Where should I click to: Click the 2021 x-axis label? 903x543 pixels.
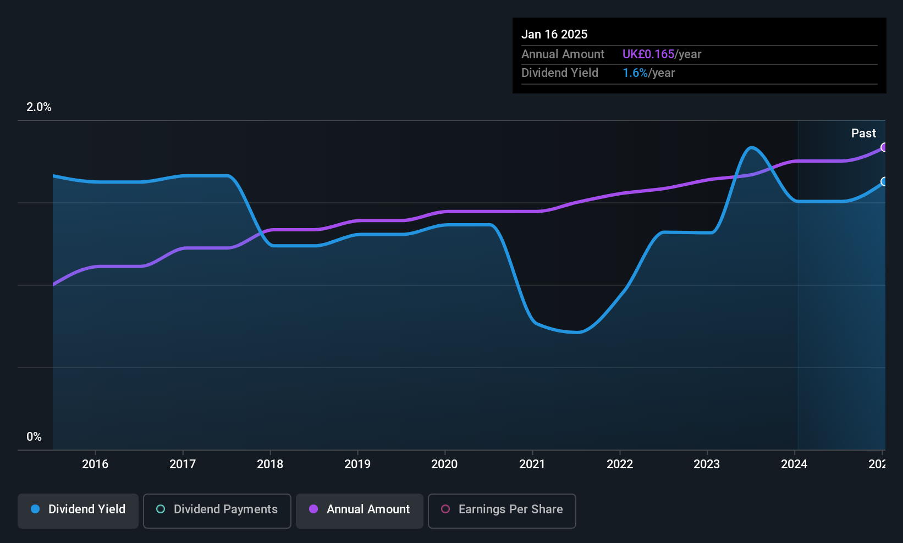tap(532, 464)
